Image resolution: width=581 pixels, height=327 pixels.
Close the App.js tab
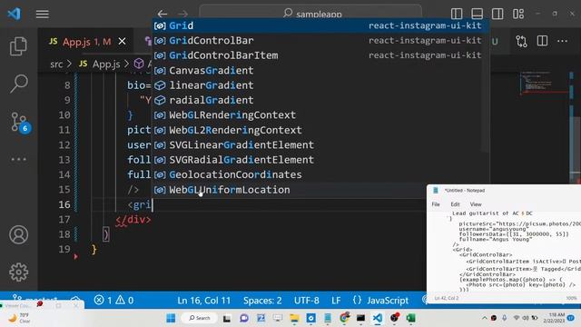click(x=122, y=41)
